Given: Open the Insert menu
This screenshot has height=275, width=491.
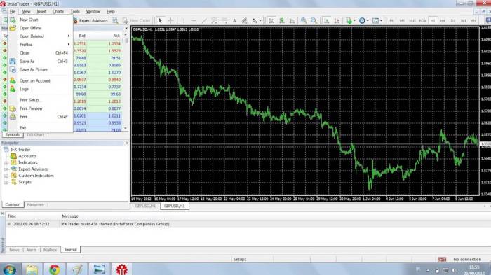Looking at the screenshot, I should (x=41, y=12).
